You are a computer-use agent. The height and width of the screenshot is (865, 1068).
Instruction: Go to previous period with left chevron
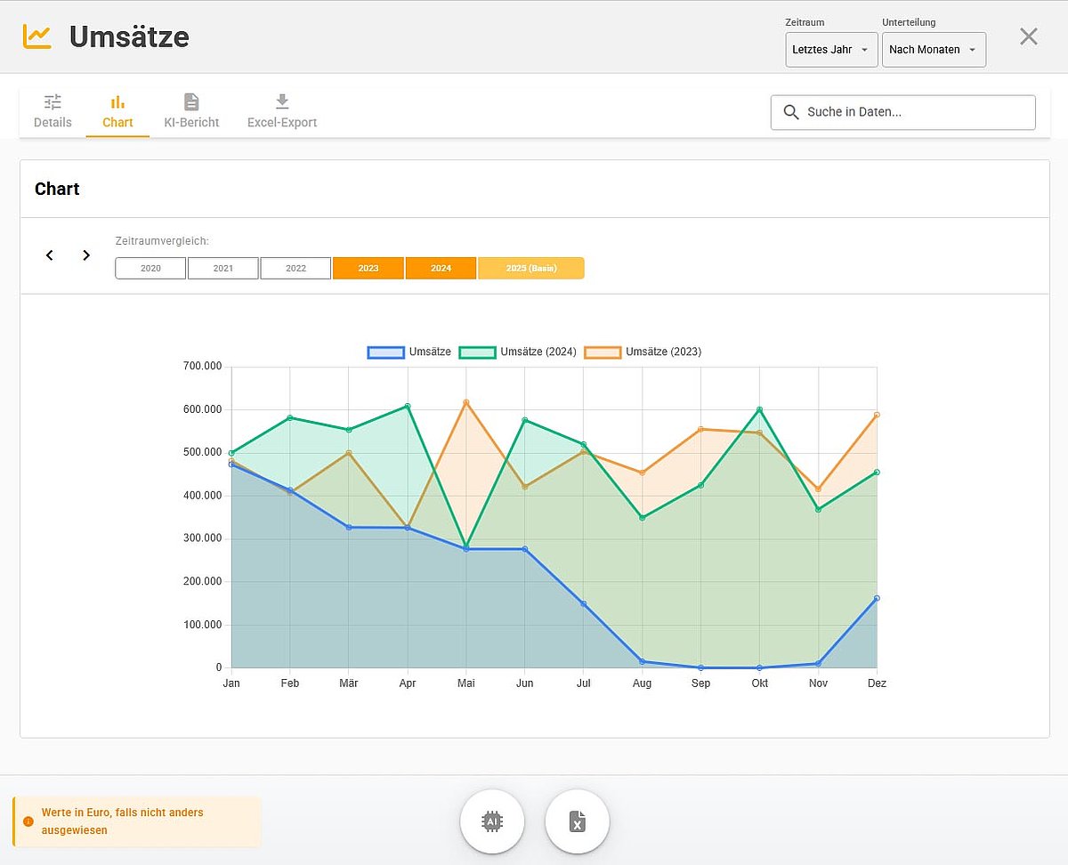coord(50,255)
